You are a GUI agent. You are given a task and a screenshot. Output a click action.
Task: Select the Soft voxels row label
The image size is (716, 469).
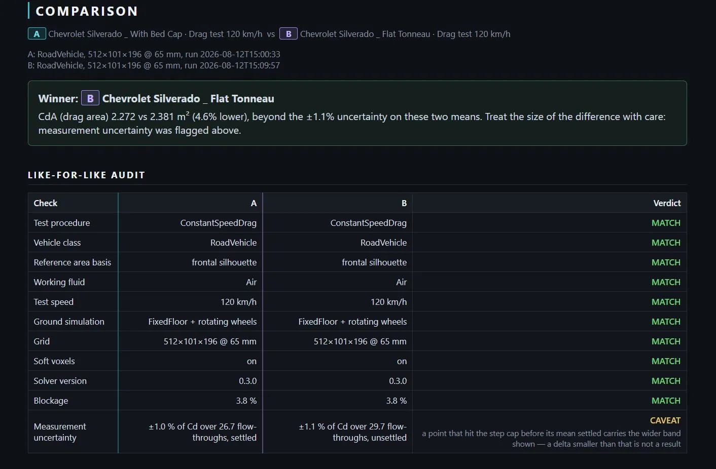54,361
